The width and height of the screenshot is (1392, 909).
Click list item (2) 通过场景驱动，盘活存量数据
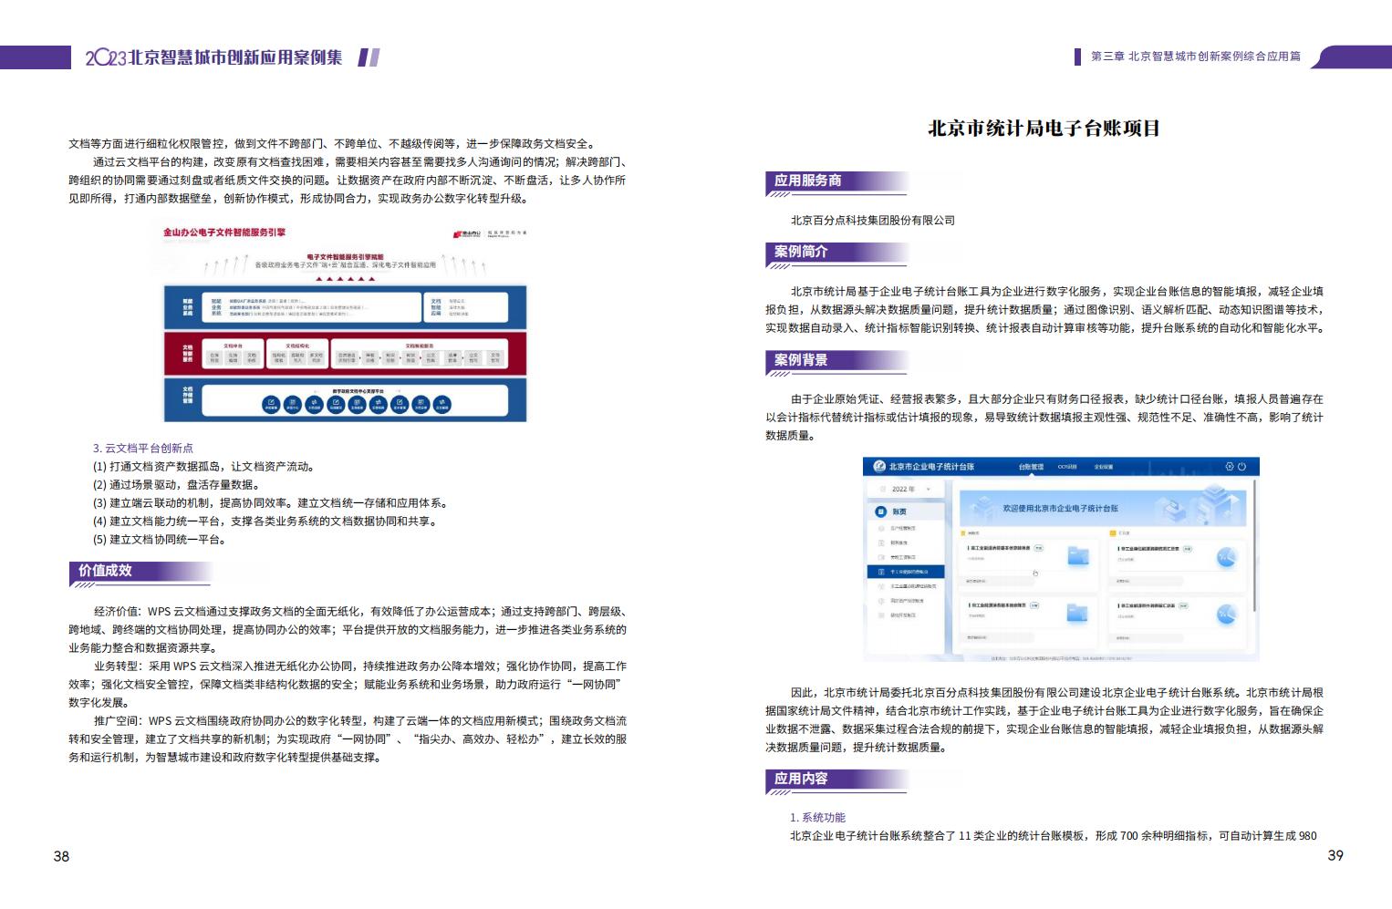[177, 485]
